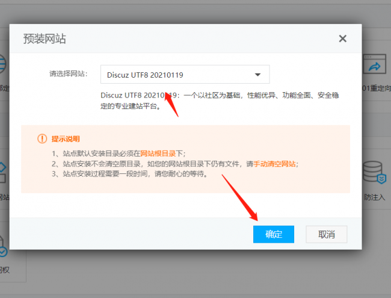Click the 提示说明 heading text
The width and height of the screenshot is (391, 298).
click(x=66, y=139)
